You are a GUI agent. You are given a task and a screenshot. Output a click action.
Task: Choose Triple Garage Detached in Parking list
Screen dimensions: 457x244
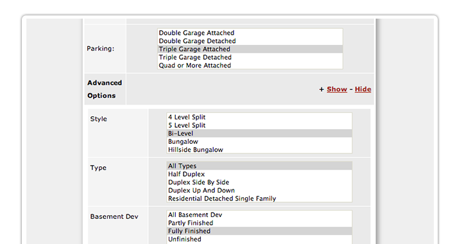coord(250,57)
